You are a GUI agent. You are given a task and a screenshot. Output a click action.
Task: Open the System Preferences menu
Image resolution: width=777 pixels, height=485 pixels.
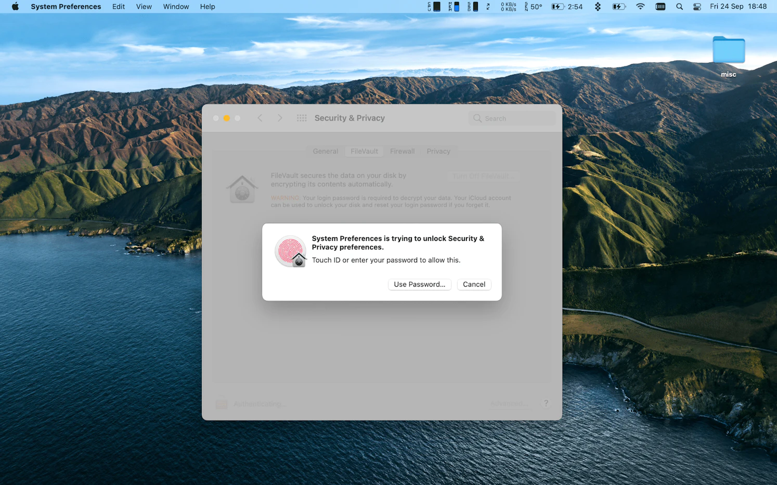click(66, 7)
